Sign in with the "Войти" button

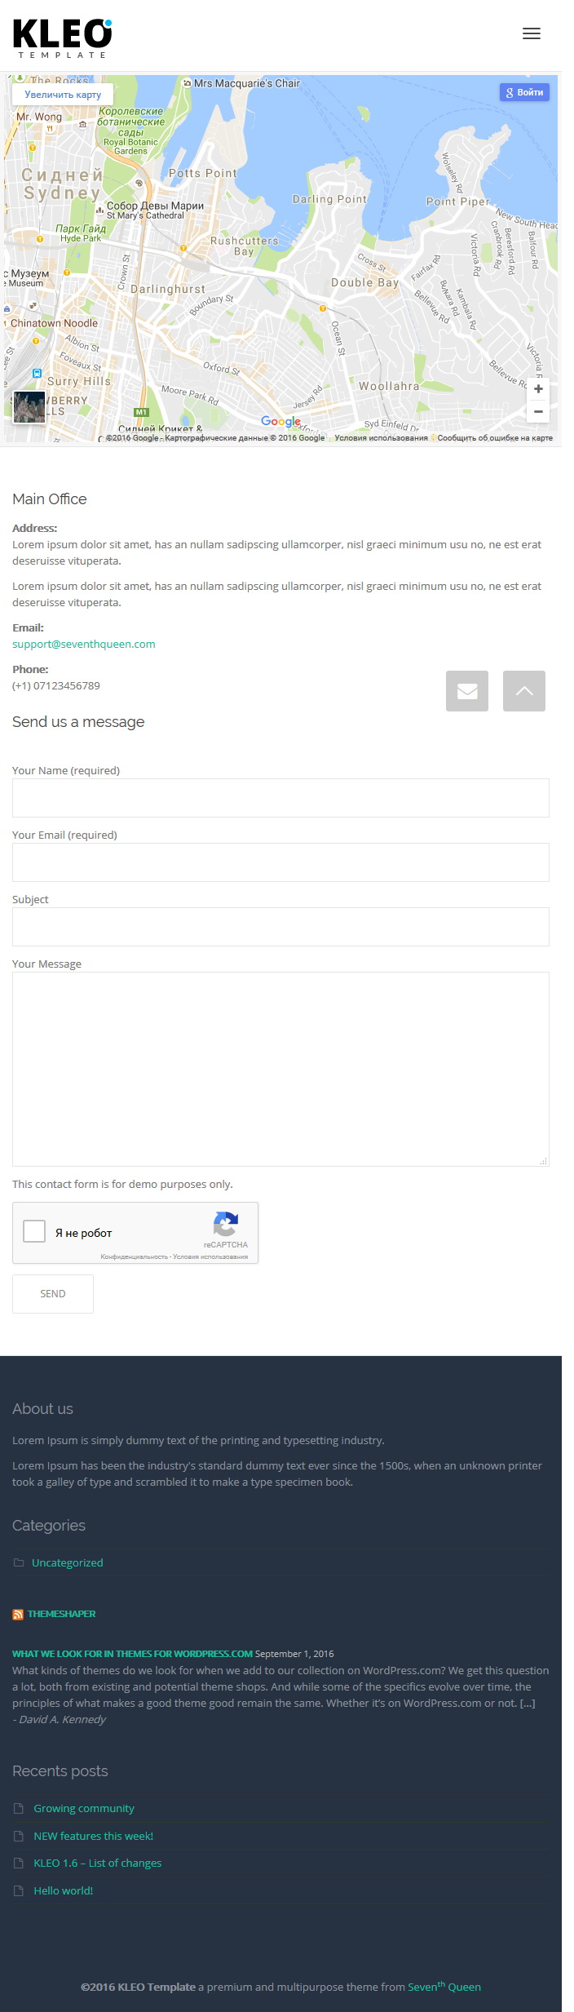click(x=524, y=92)
